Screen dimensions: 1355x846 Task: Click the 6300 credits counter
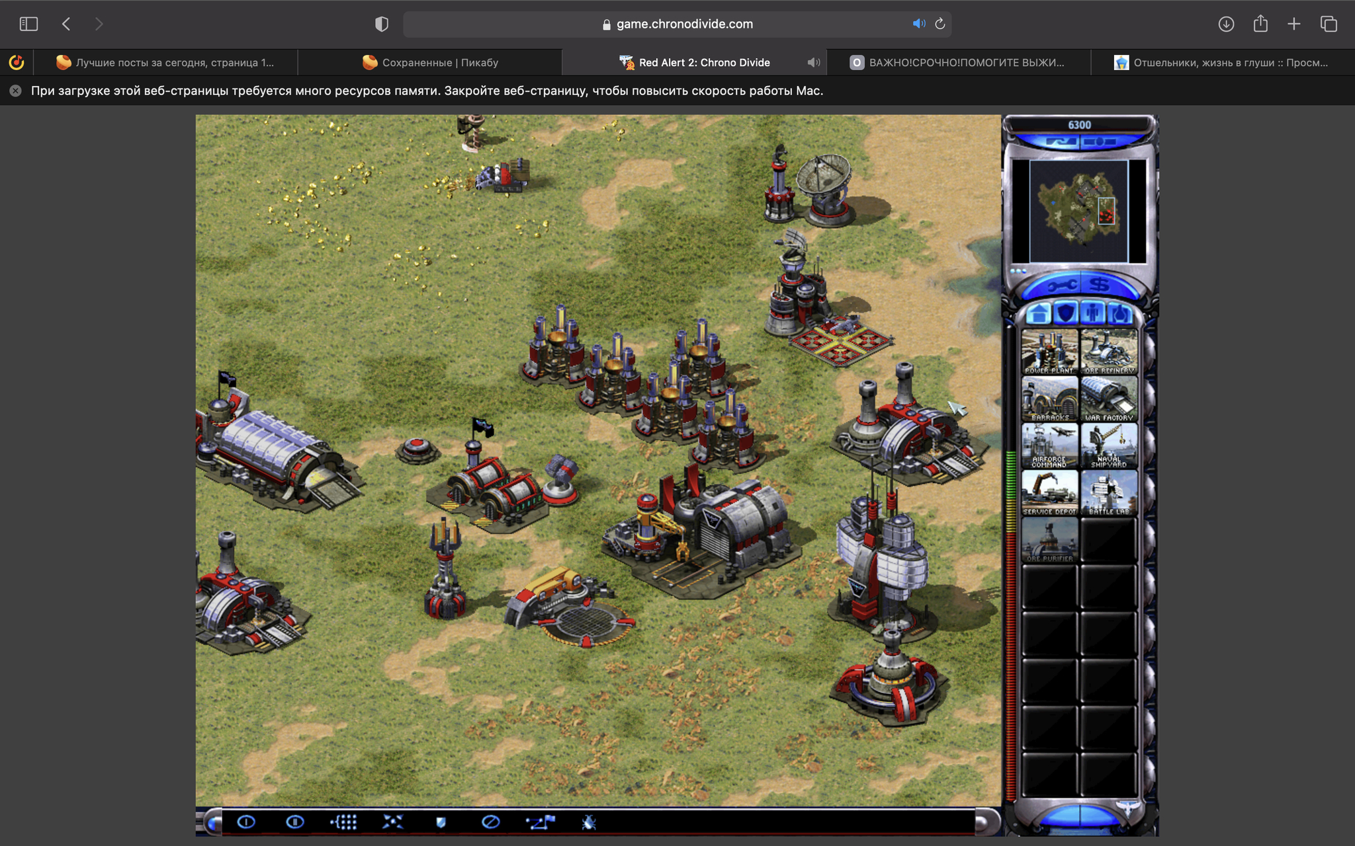1079,125
